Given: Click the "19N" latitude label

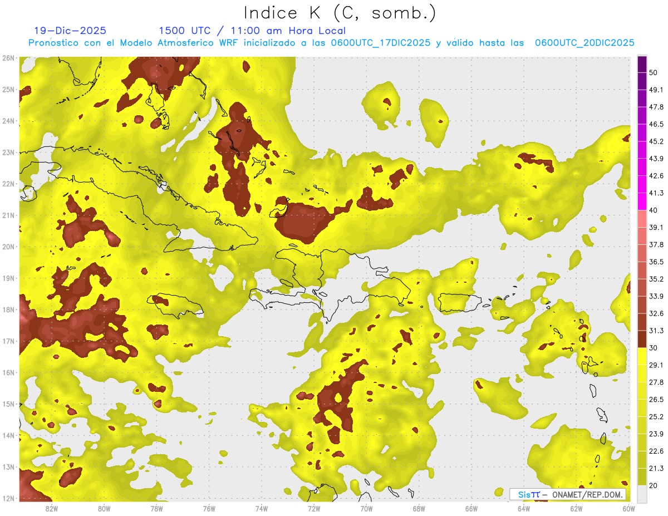Looking at the screenshot, I should point(8,278).
